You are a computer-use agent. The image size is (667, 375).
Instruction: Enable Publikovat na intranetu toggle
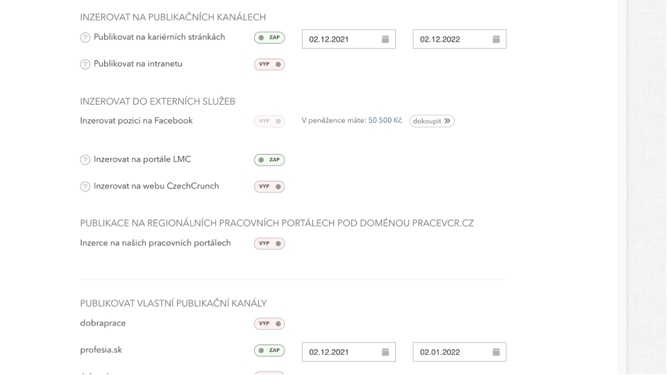click(269, 64)
